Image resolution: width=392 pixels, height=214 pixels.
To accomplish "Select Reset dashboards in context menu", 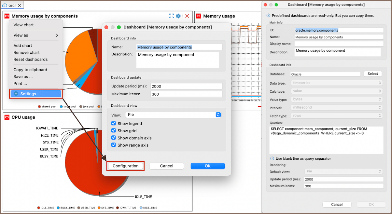I will pos(31,59).
